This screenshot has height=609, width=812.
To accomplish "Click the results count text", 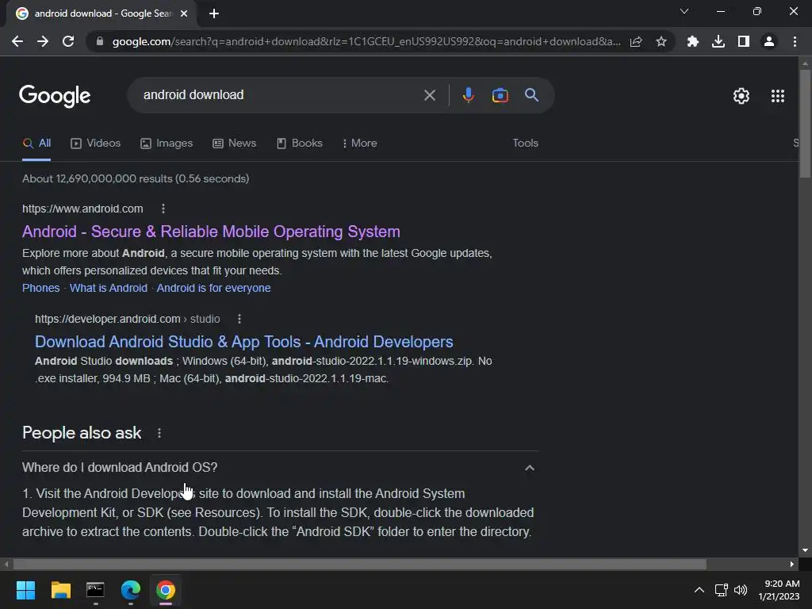I will [136, 178].
